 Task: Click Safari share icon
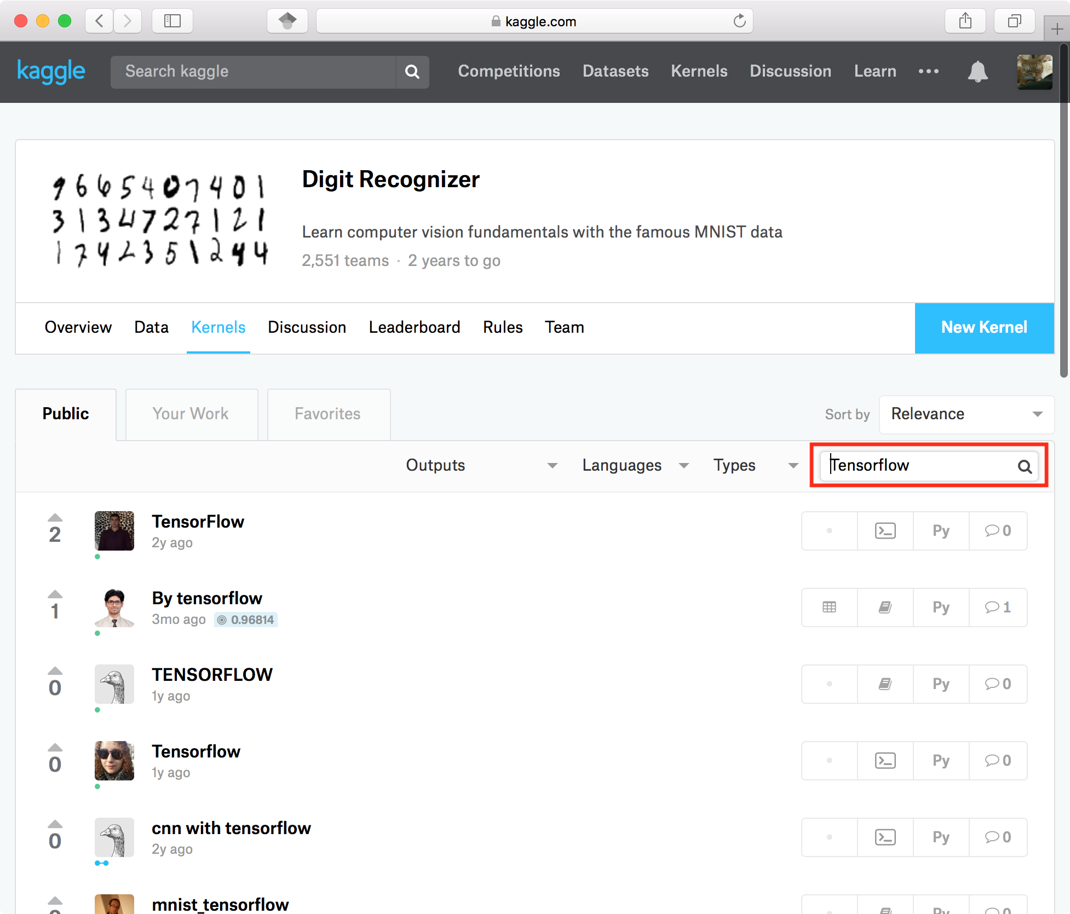pyautogui.click(x=965, y=21)
